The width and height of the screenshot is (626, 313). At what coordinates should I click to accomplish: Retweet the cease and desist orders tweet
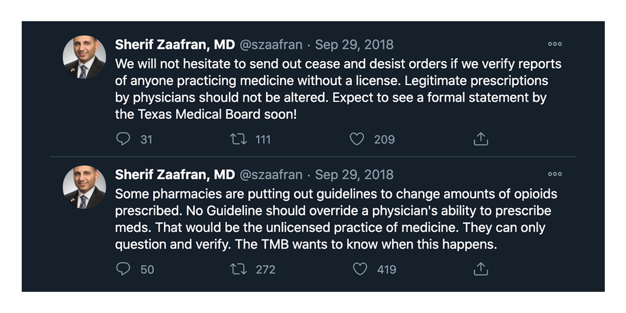point(238,139)
